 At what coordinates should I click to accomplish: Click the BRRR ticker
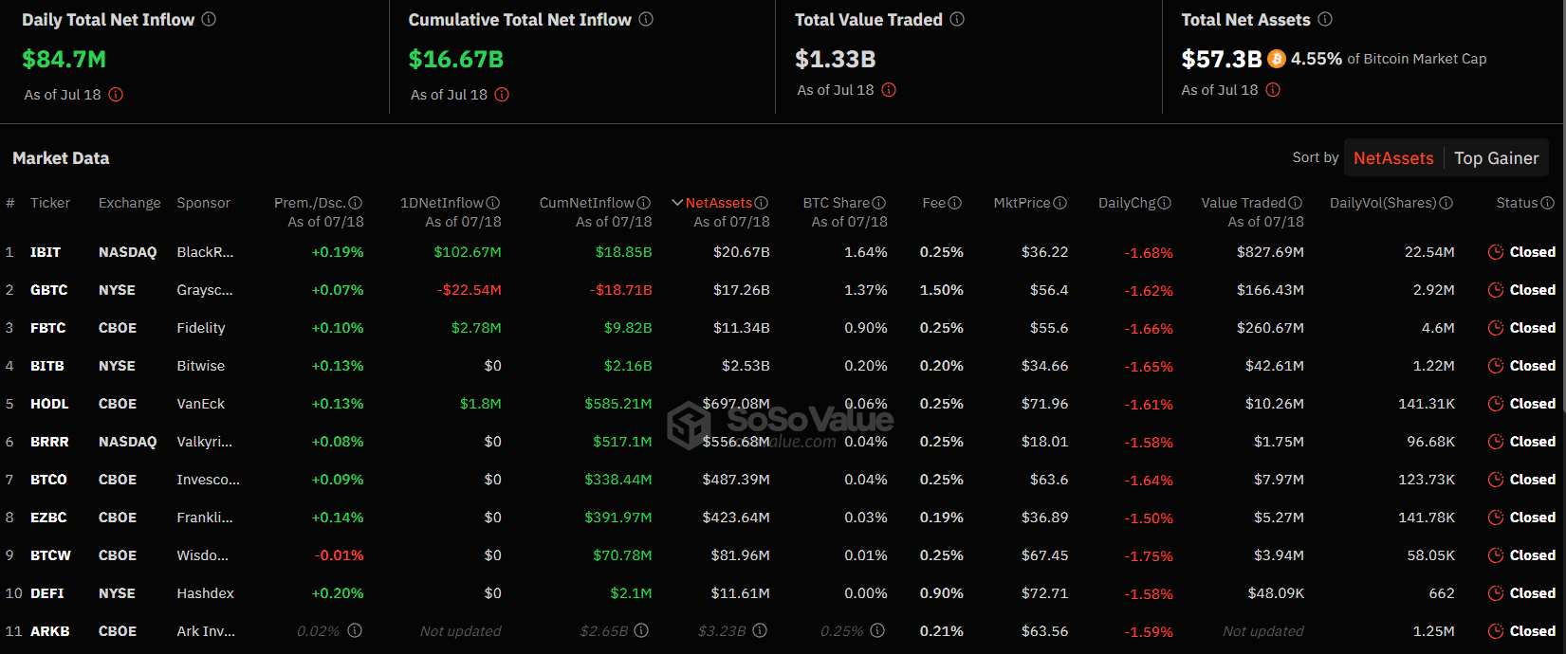coord(49,442)
